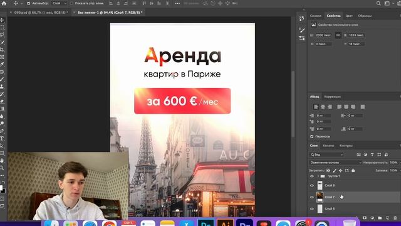Select the Zoom tool in the toolbox
The width and height of the screenshot is (401, 226).
(x=2, y=168)
